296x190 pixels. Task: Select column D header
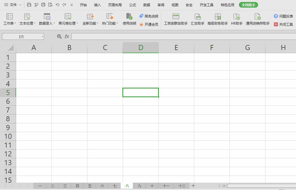(x=141, y=47)
